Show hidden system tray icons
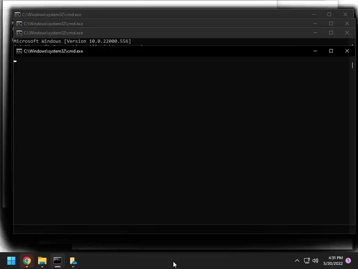Viewport: 358px width, 269px height. click(297, 261)
